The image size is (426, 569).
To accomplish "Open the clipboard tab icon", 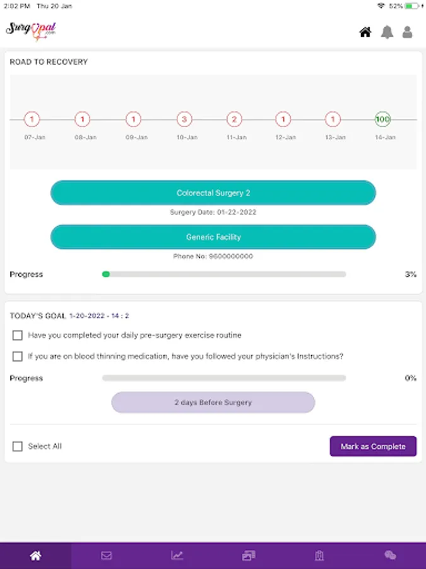I will [319, 556].
